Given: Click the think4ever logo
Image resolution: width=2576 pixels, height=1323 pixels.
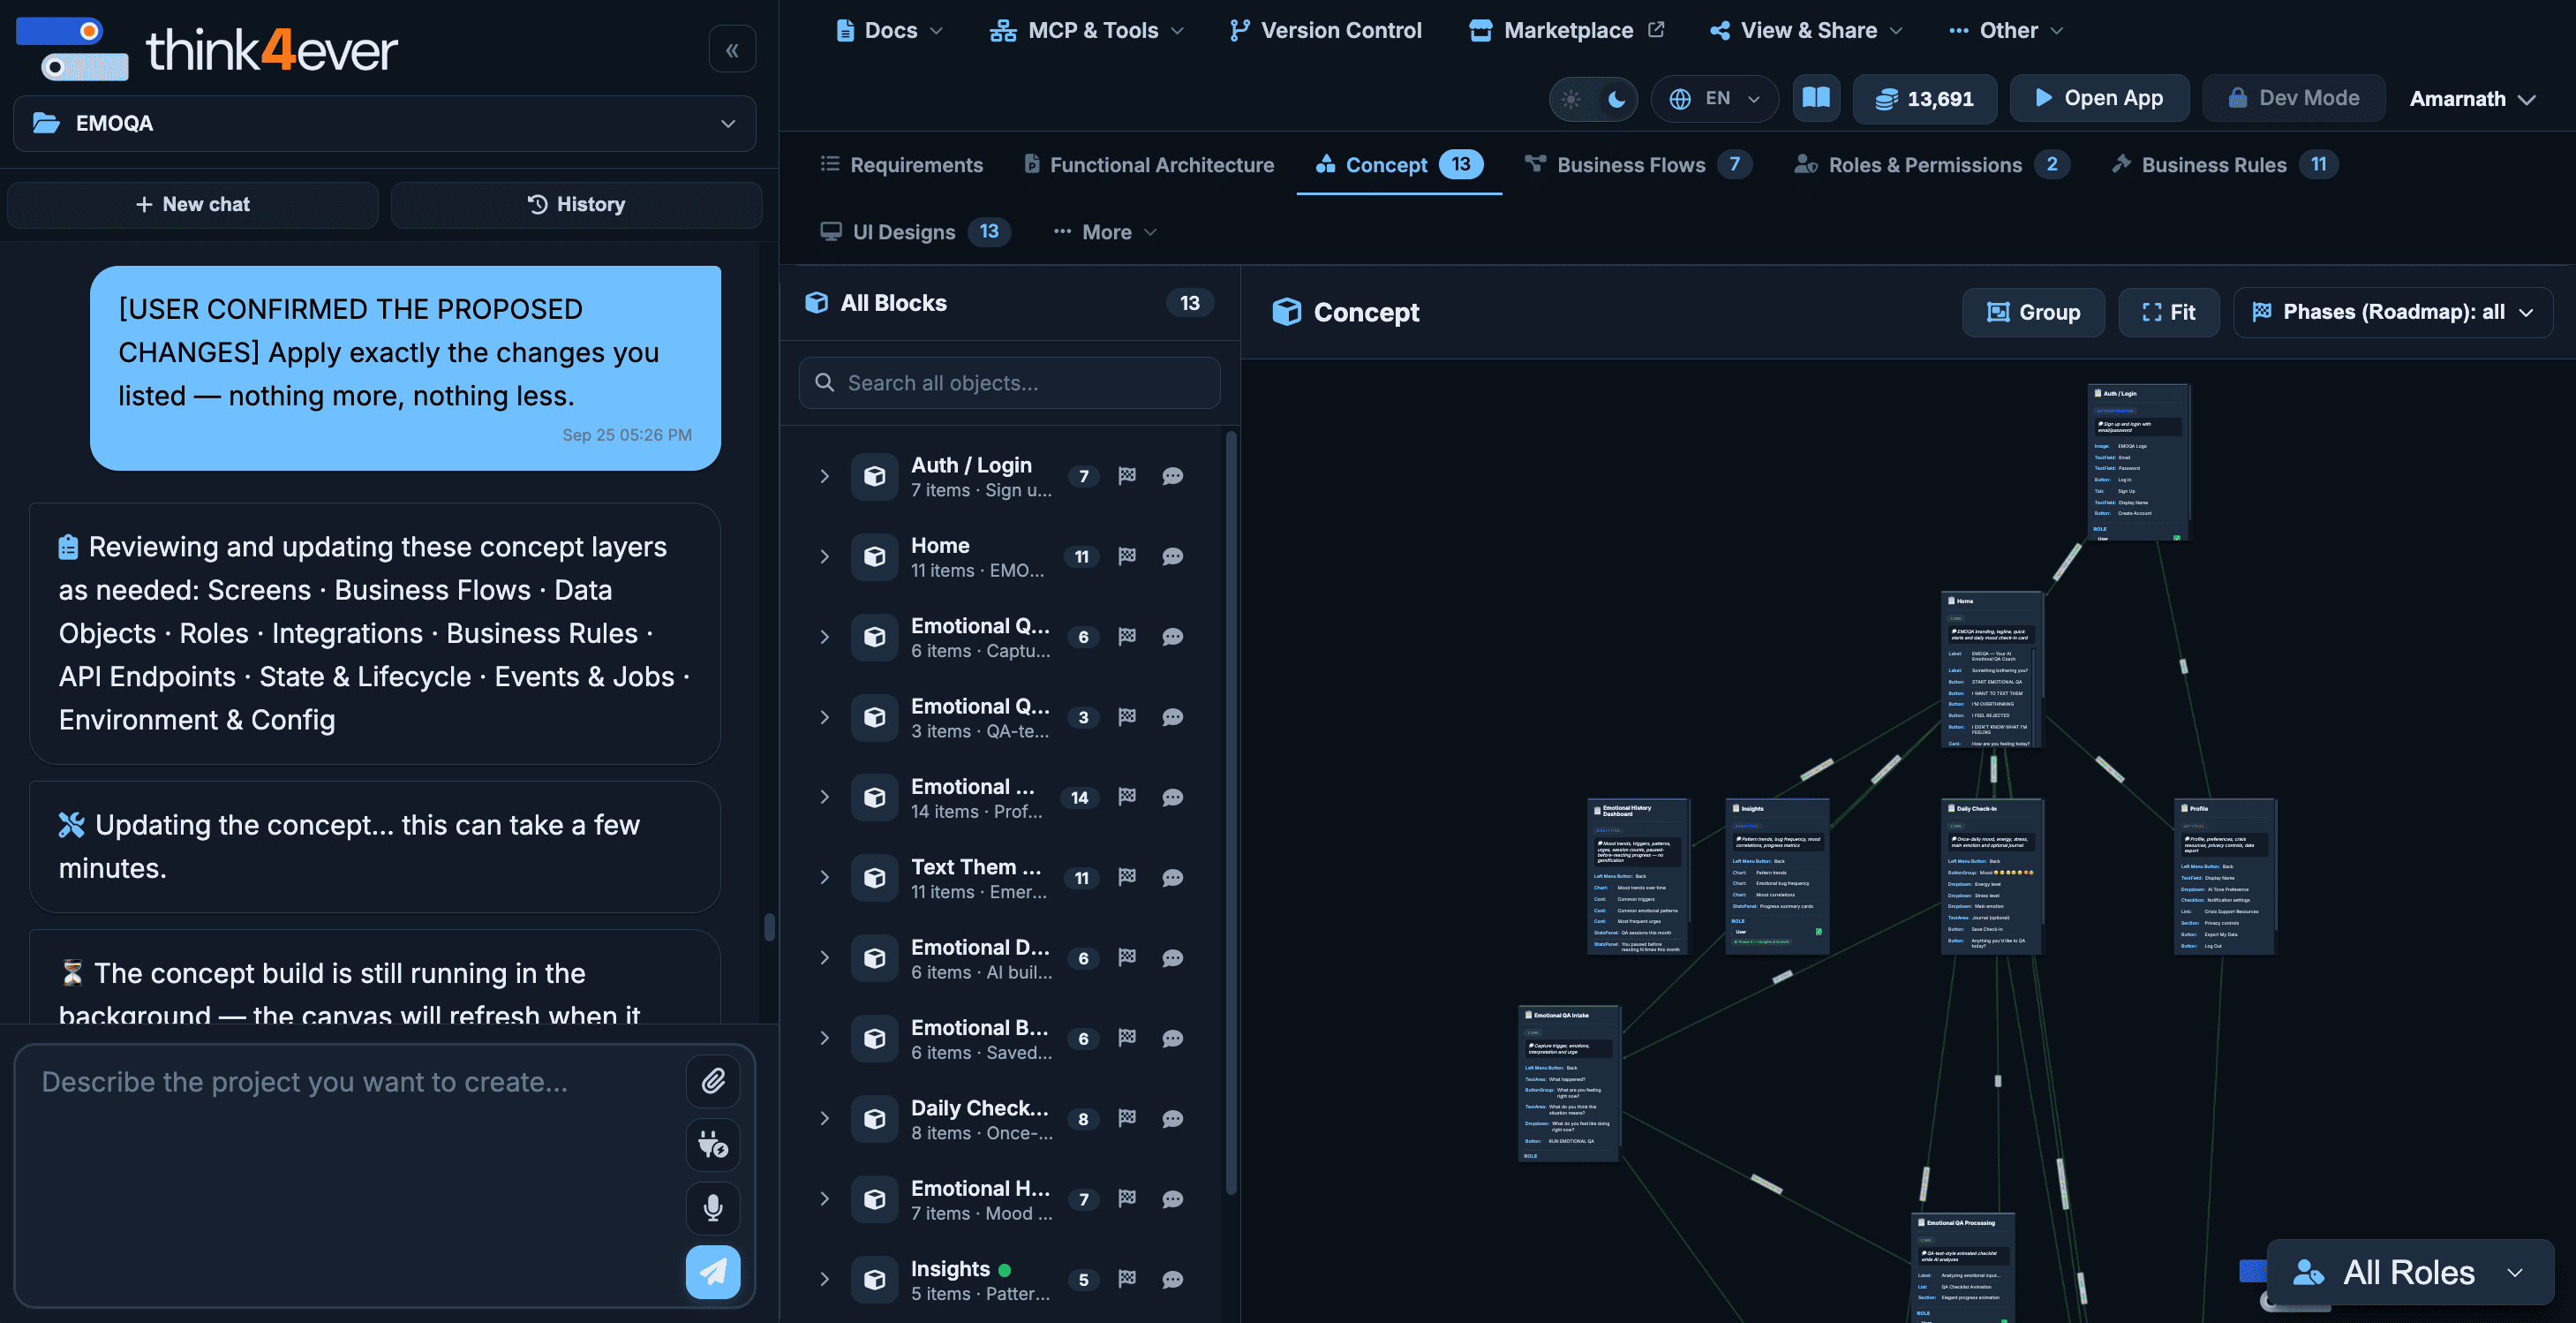Looking at the screenshot, I should (207, 49).
